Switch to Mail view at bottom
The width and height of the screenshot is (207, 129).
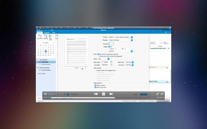coord(39,98)
